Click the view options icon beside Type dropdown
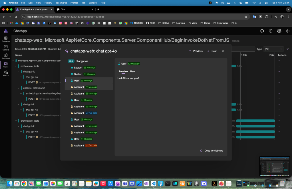Image resolution: width=292 pixels, height=189 pixels. pos(288,49)
